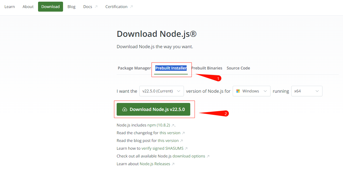Select the Prebuilt Installer tab
Viewport: 343px width, 171px height.
(171, 68)
